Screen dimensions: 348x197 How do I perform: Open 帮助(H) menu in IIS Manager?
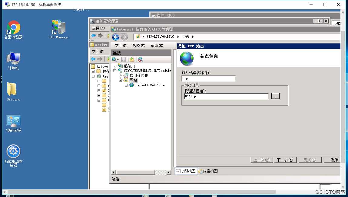[x=157, y=46]
